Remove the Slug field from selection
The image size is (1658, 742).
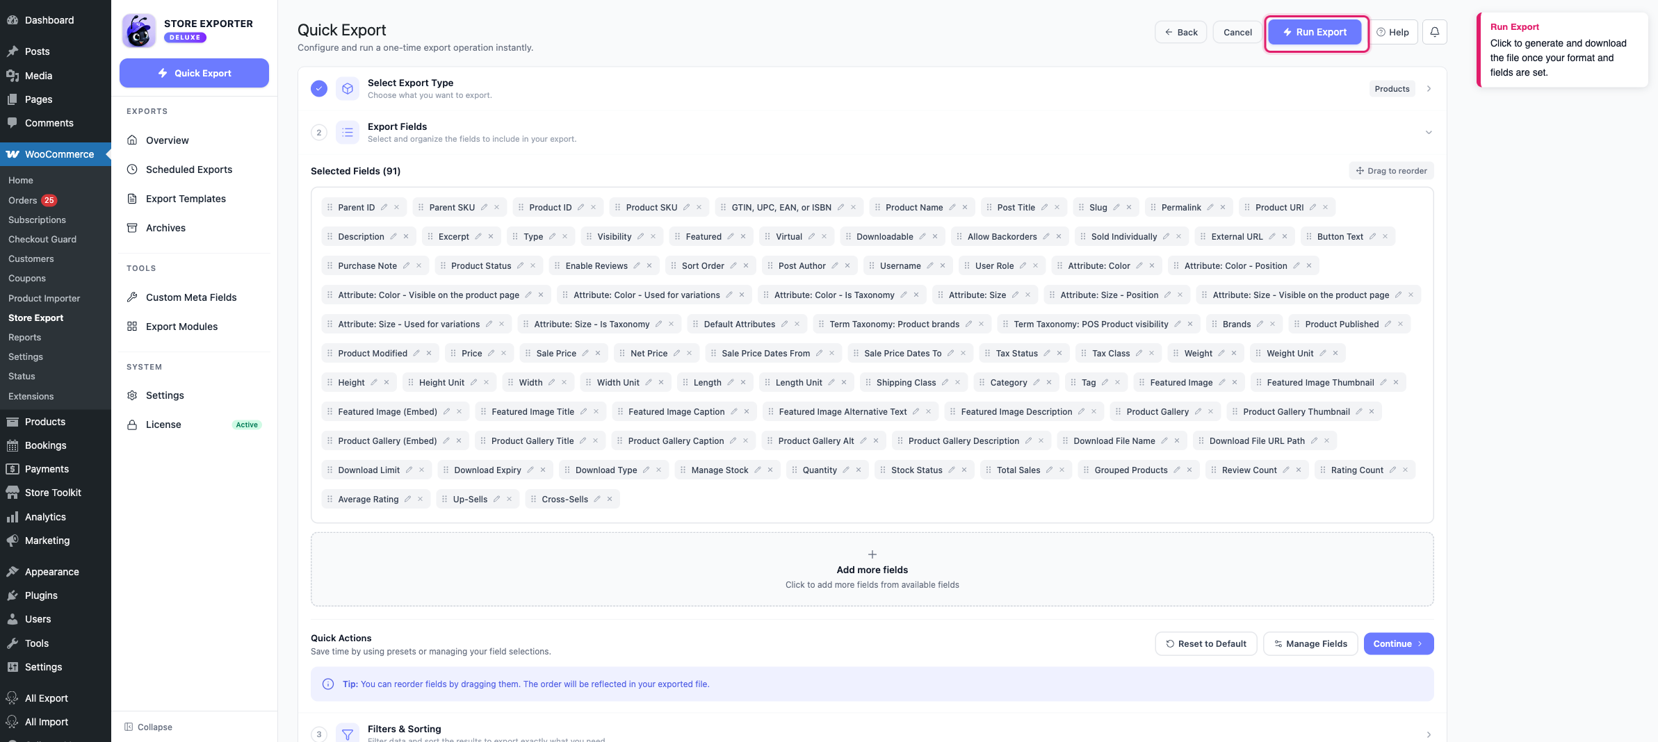[x=1129, y=207]
